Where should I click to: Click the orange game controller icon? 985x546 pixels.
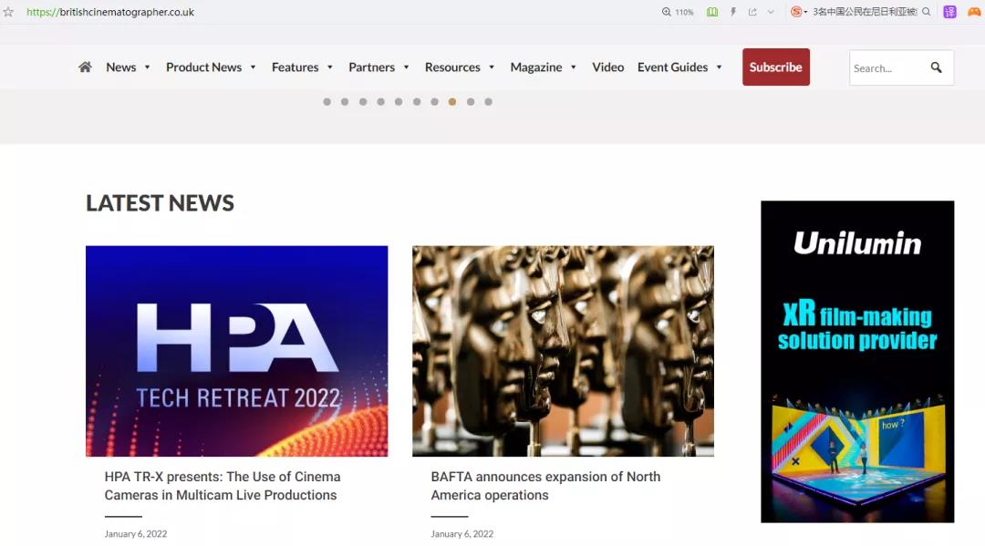(974, 12)
